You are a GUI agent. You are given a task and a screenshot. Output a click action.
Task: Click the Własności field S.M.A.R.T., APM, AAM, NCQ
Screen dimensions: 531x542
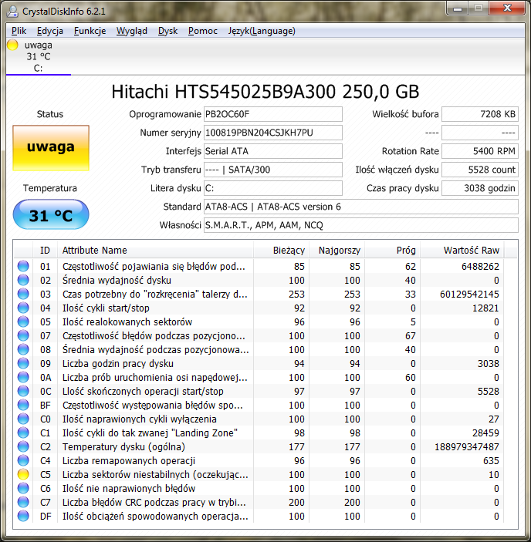[x=360, y=225]
